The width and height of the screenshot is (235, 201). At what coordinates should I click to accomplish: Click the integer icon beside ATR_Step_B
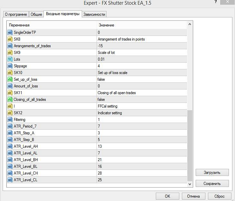[10, 140]
